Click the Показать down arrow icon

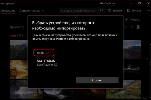coord(126,19)
